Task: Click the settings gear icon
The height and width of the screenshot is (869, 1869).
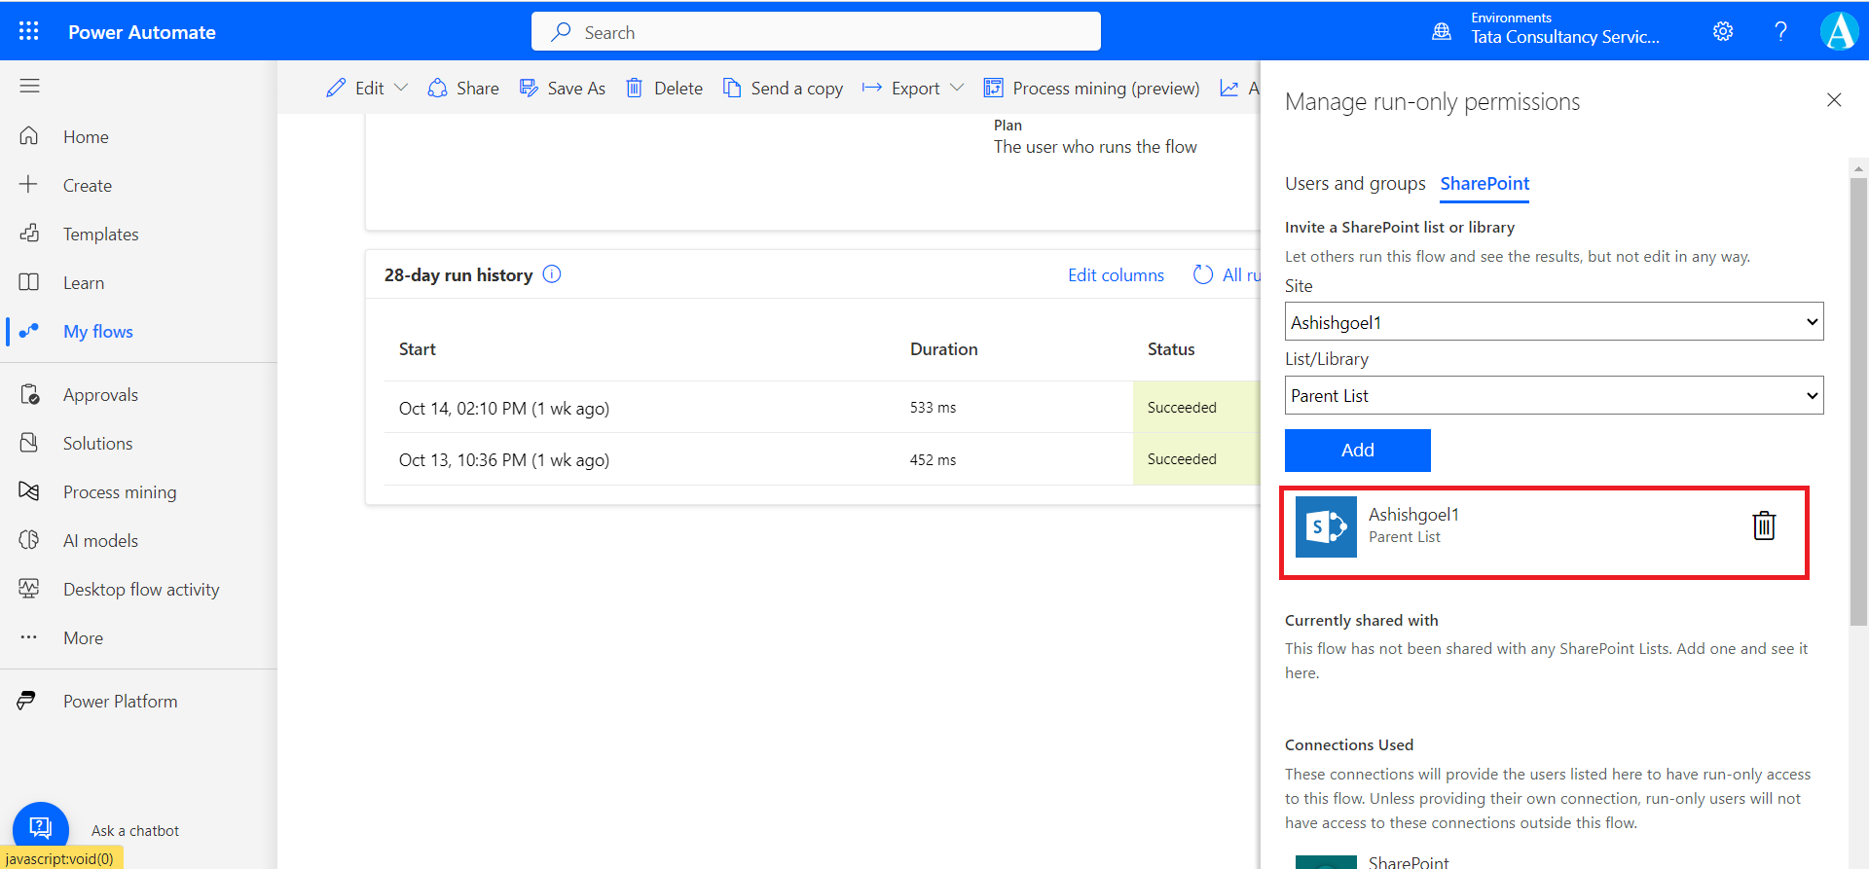Action: click(1723, 31)
